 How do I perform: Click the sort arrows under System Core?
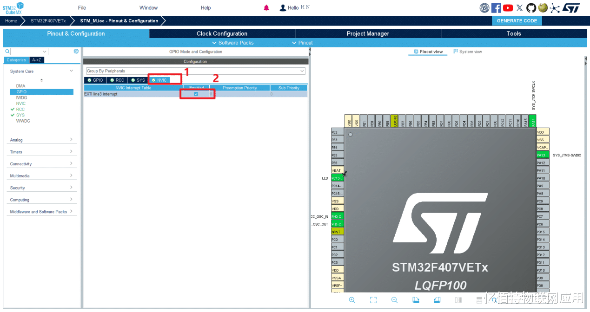click(x=41, y=80)
